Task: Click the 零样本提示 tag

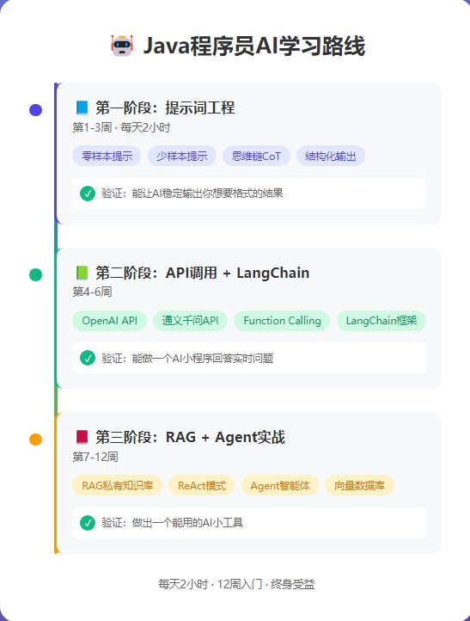Action: pos(107,156)
